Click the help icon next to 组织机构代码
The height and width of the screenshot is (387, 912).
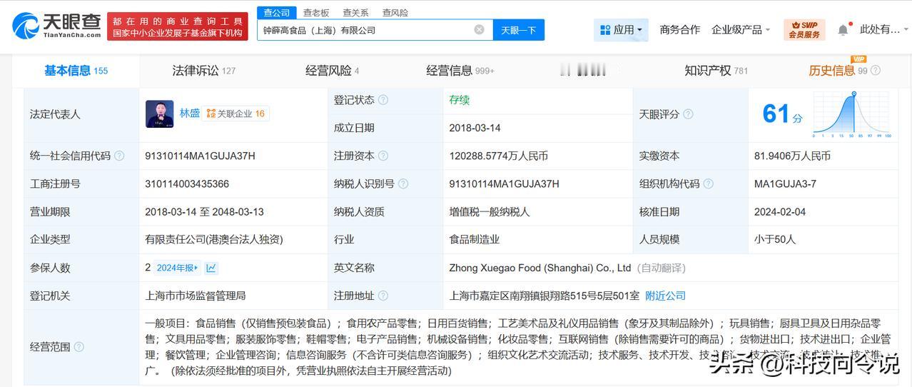pos(709,184)
